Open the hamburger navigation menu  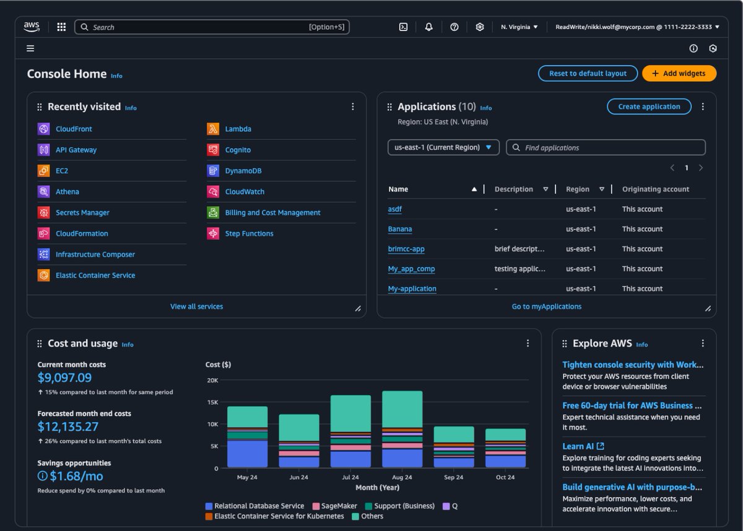pyautogui.click(x=30, y=48)
